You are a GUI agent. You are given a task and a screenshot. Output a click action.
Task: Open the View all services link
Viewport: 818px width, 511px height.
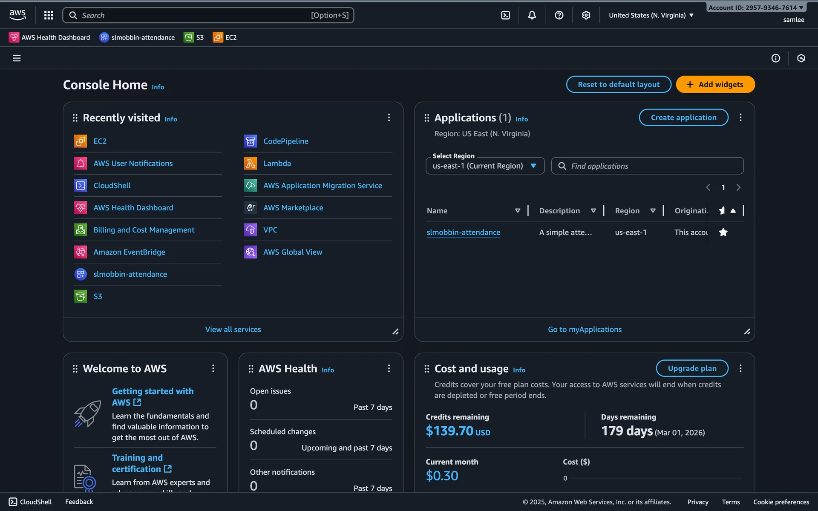click(233, 329)
